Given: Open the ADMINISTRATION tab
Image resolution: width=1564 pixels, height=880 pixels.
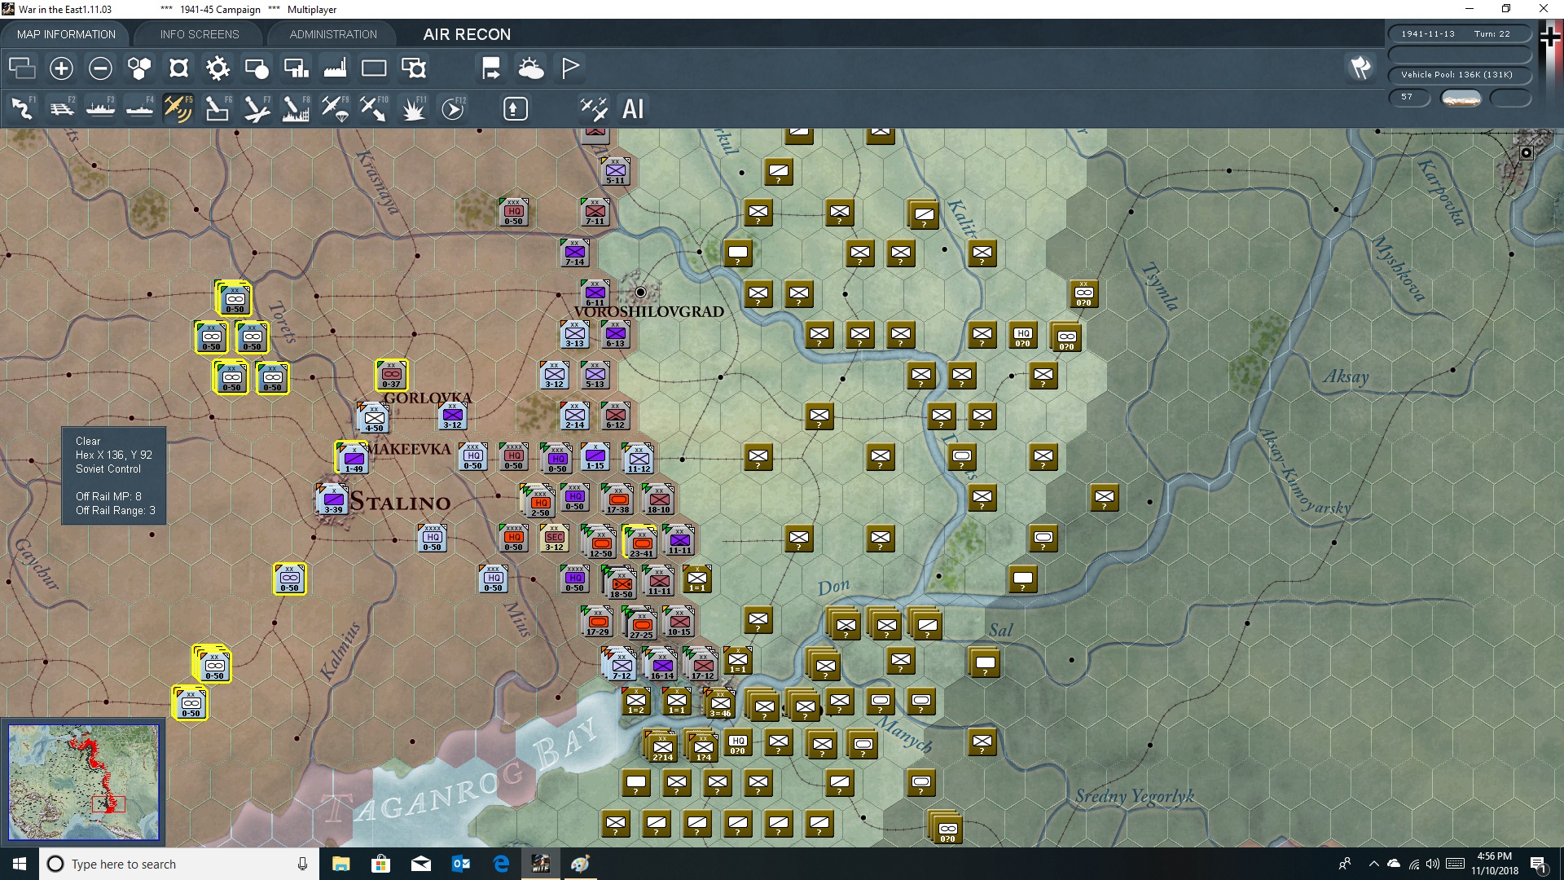Looking at the screenshot, I should 333,34.
